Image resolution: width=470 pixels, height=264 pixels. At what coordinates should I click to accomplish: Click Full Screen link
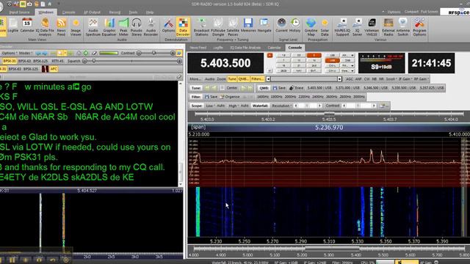(x=429, y=12)
